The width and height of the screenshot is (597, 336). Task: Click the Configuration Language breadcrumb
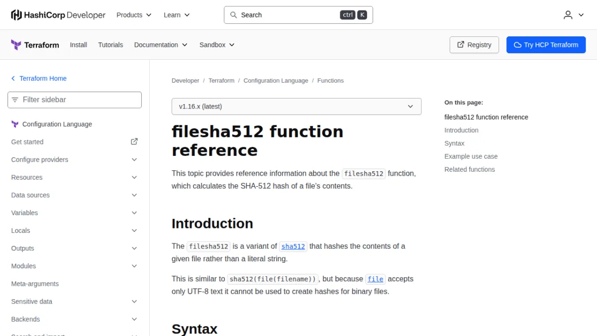coord(276,81)
